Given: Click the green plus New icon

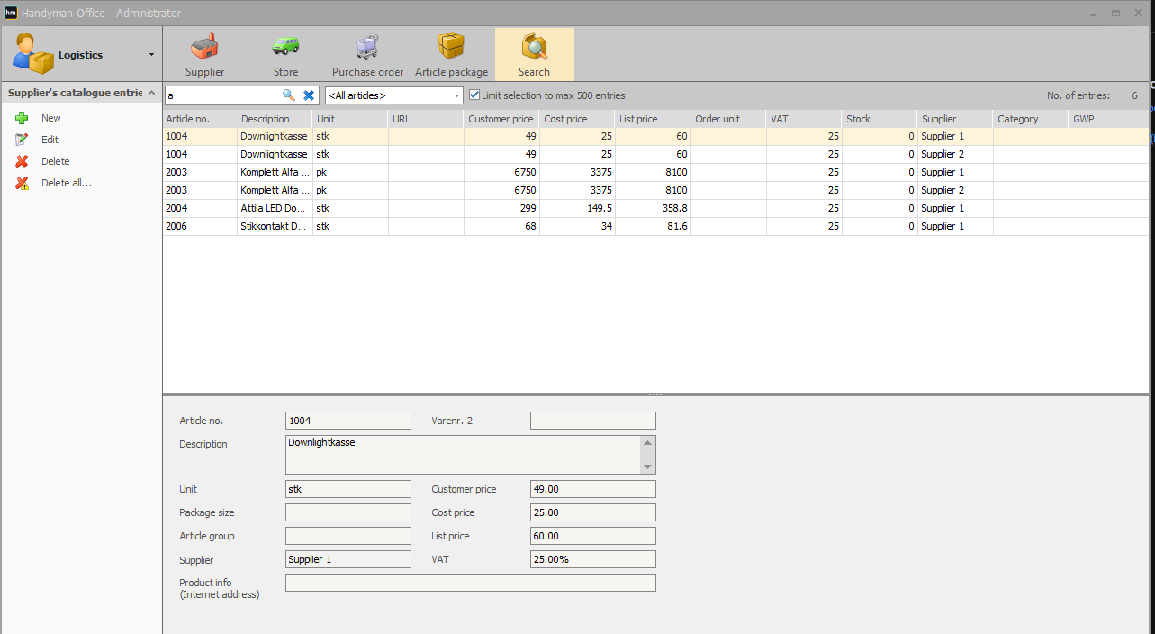Looking at the screenshot, I should [23, 118].
